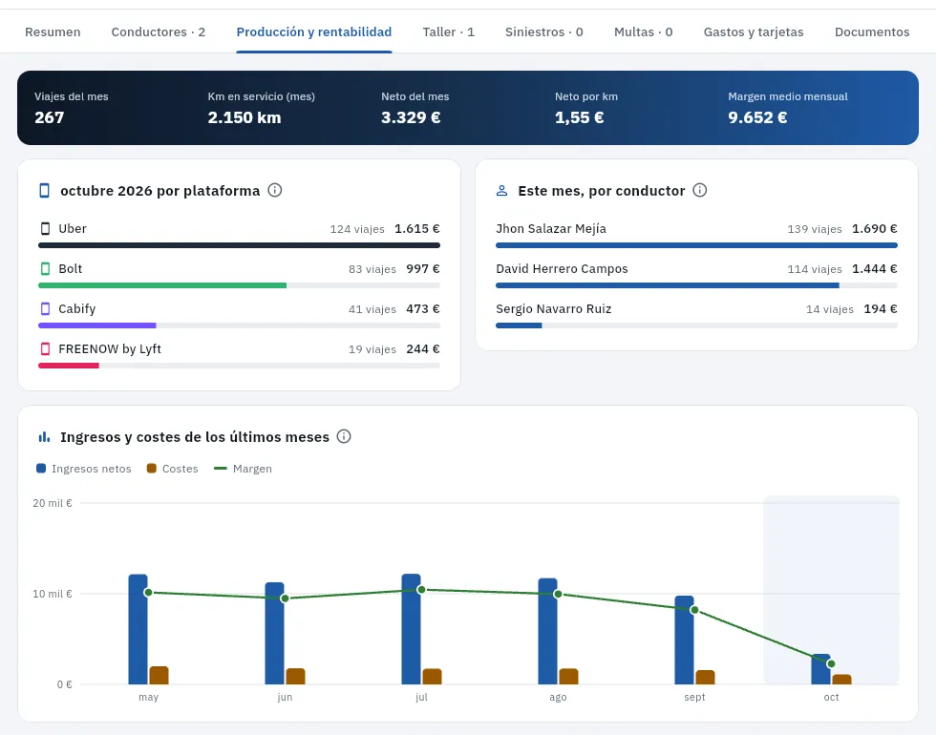Screen dimensions: 936x735
Task: Click info icon beside 'Ingresos y costes'
Action: click(344, 436)
